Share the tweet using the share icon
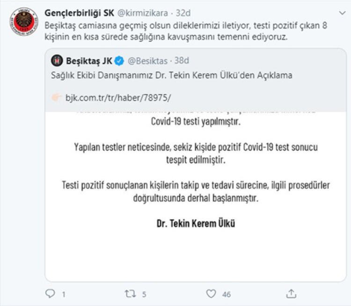 (x=291, y=294)
